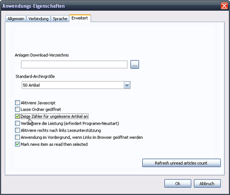Viewport: 230px width, 195px height.
Task: Close the Anwendungs-Eigenschaften dialog with the red X
Action: point(224,6)
